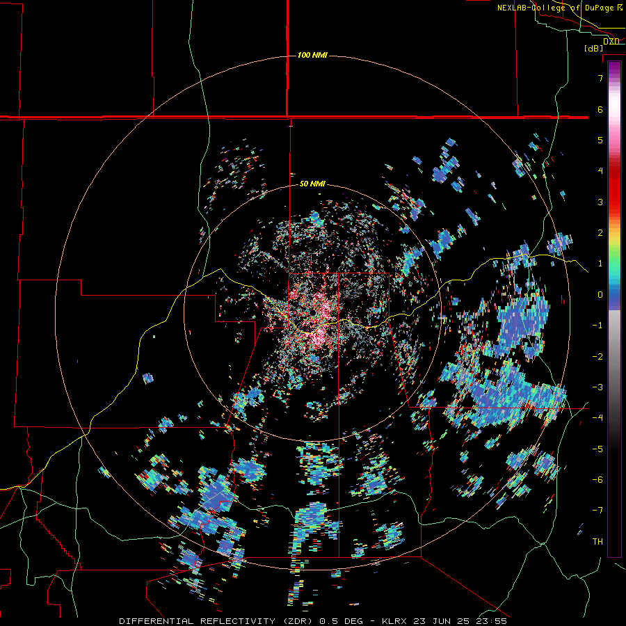Click the "2" value on the dB scale
The image size is (626, 626).
(600, 233)
